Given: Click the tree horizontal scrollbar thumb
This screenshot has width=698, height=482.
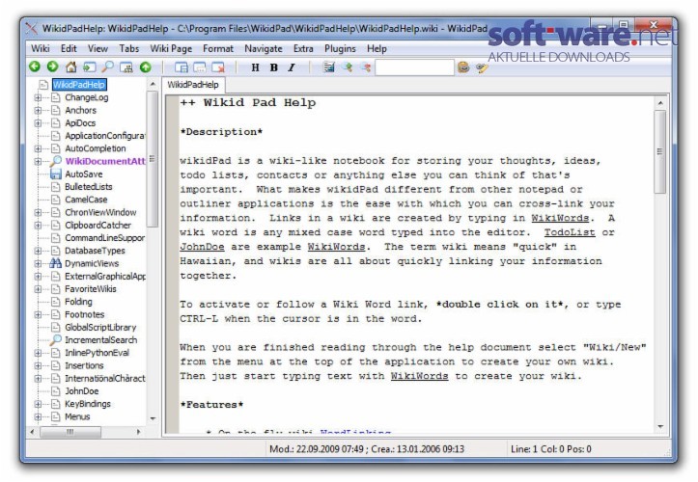Looking at the screenshot, I should click(x=70, y=432).
